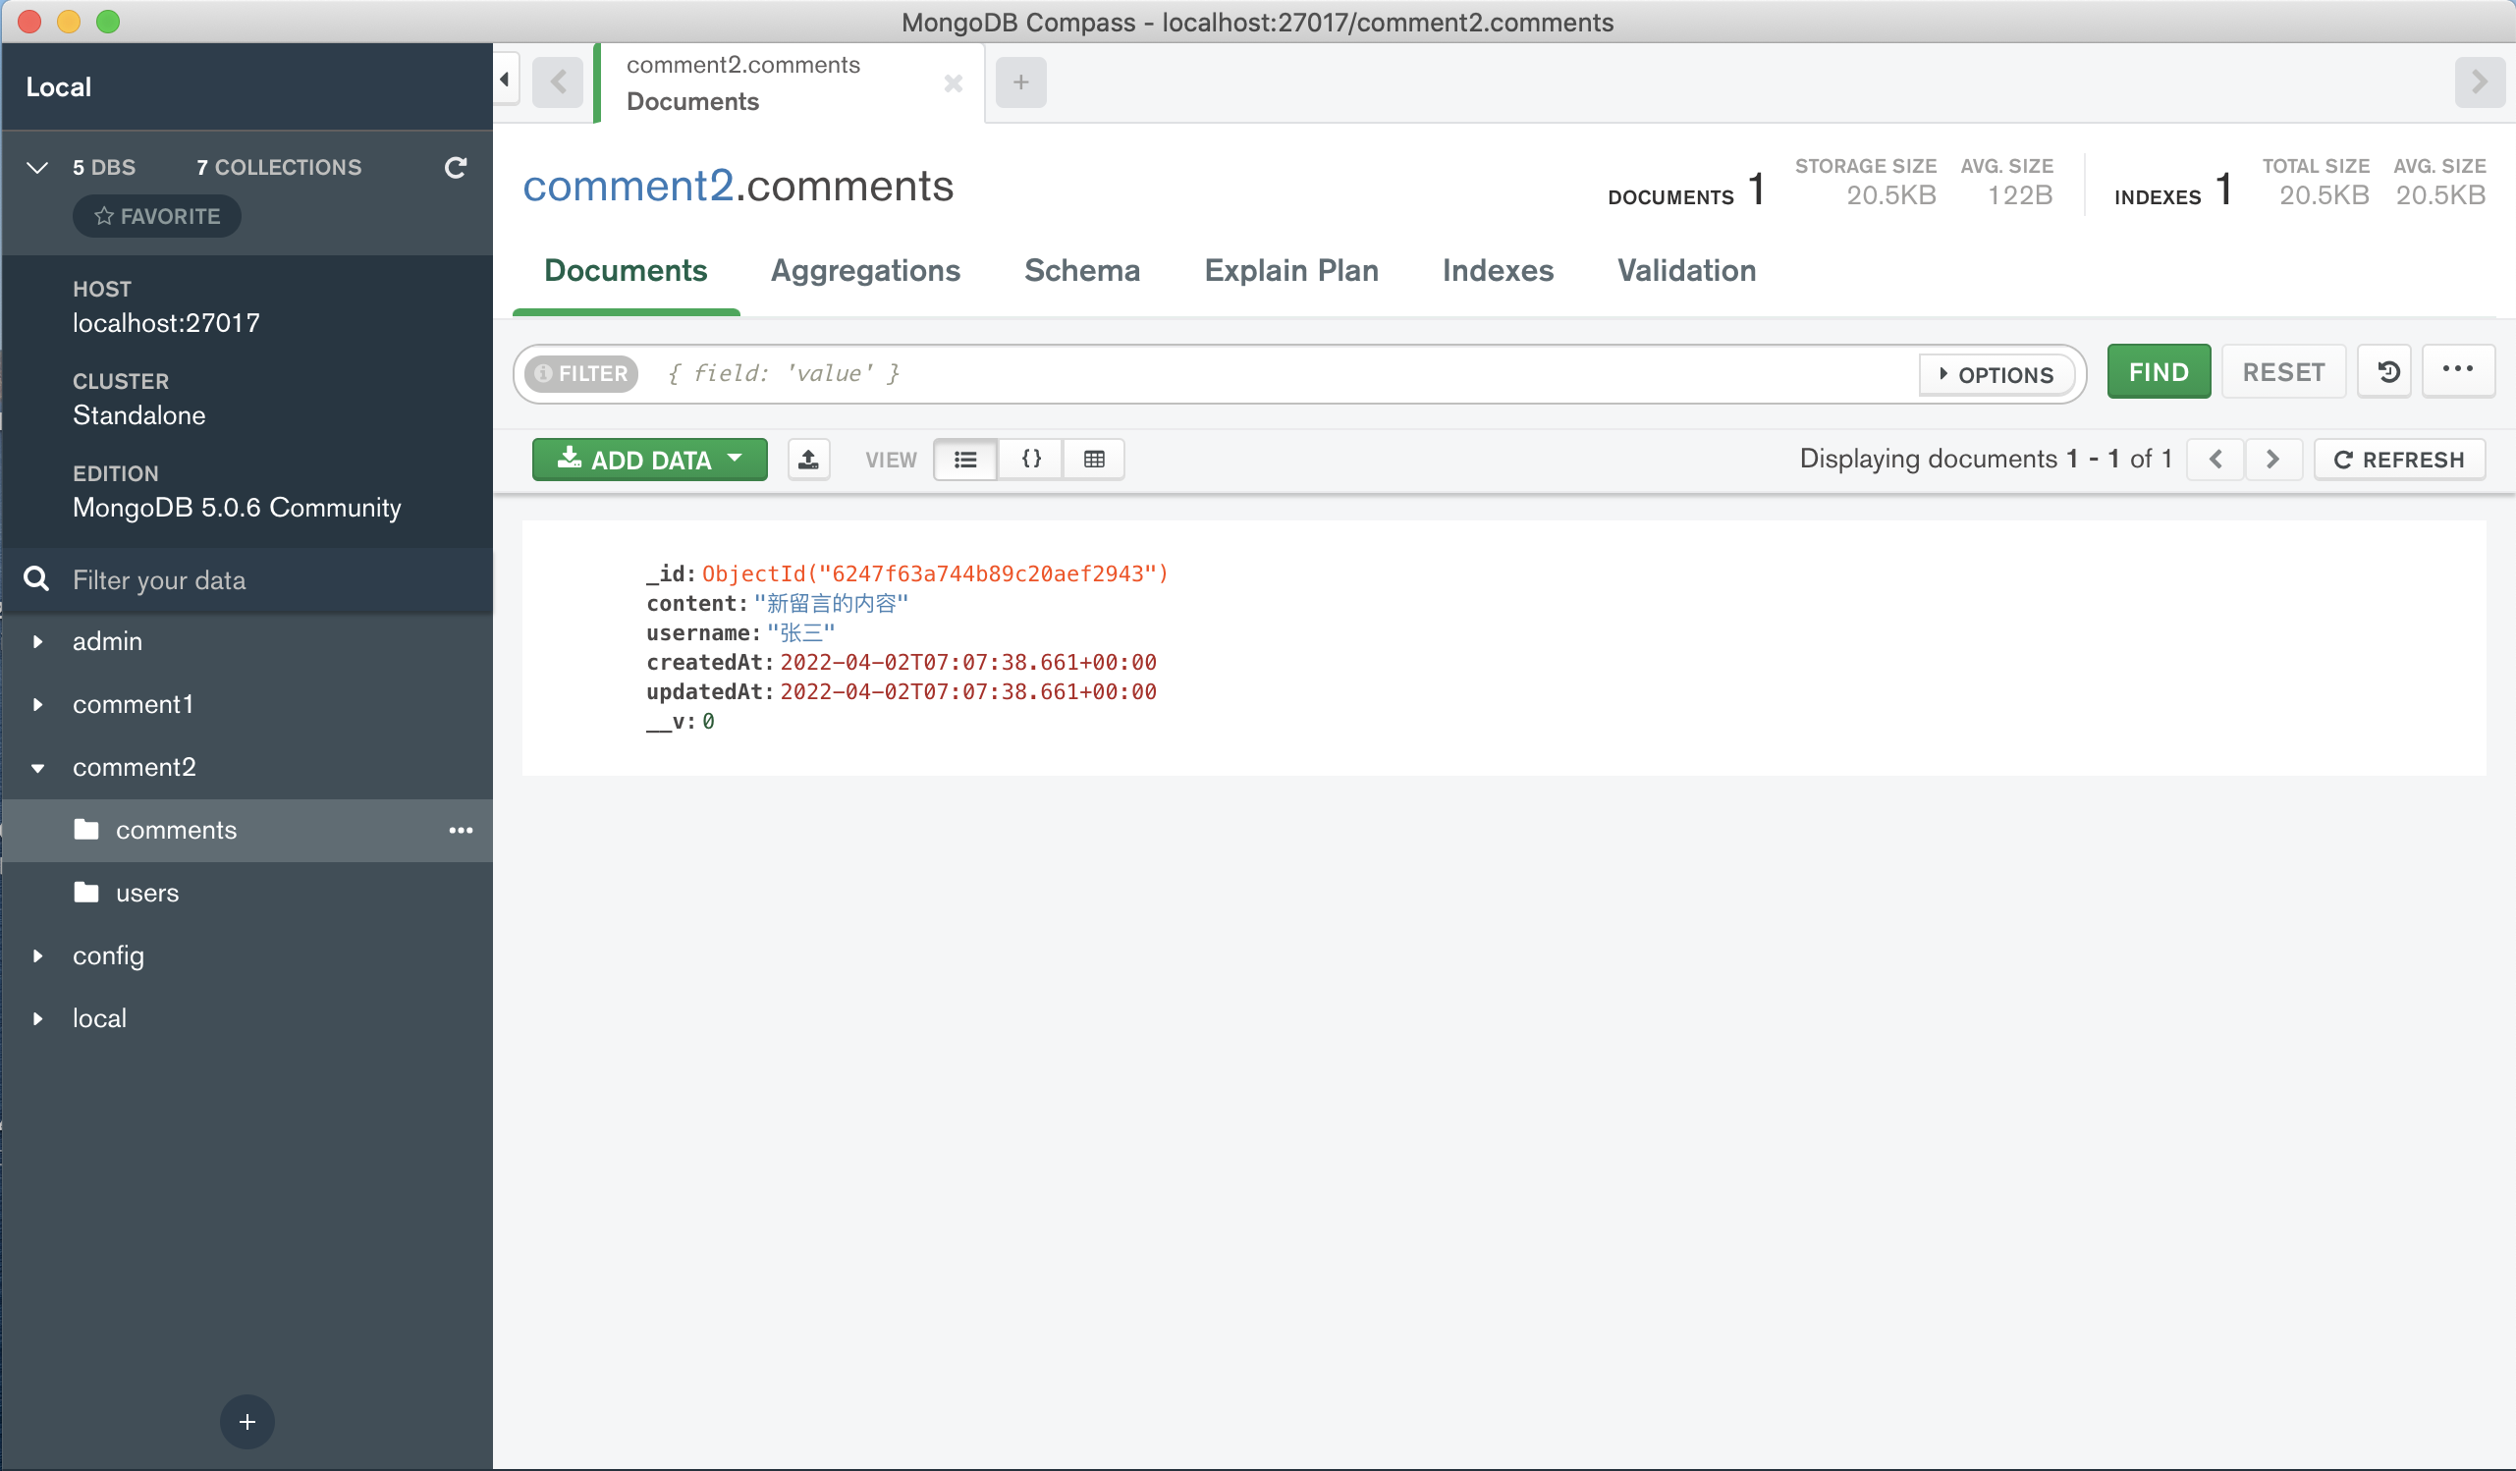Switch to table view
The image size is (2516, 1471).
point(1094,460)
